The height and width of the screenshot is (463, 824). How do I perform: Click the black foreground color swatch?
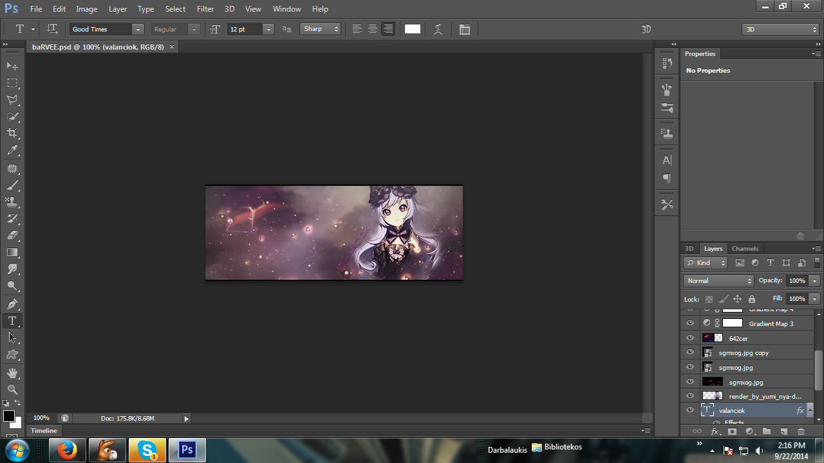(x=9, y=417)
